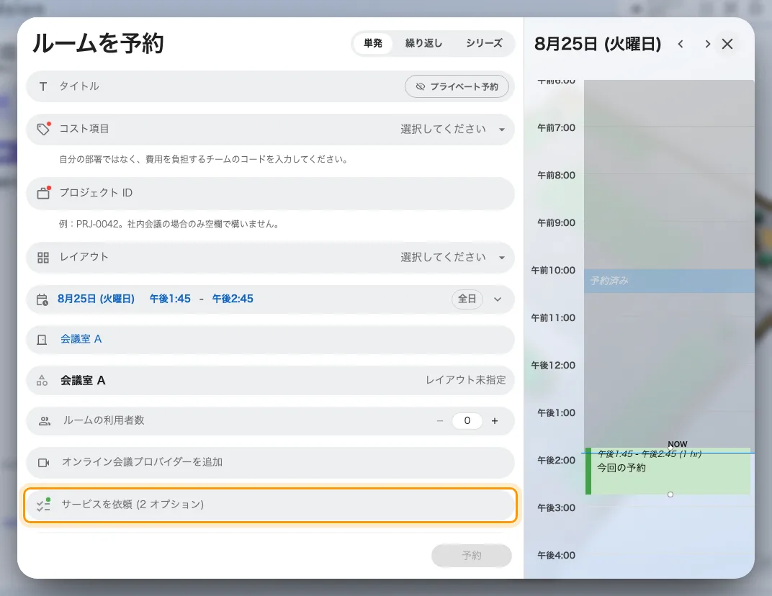Select the 繰り返し tab

[423, 43]
